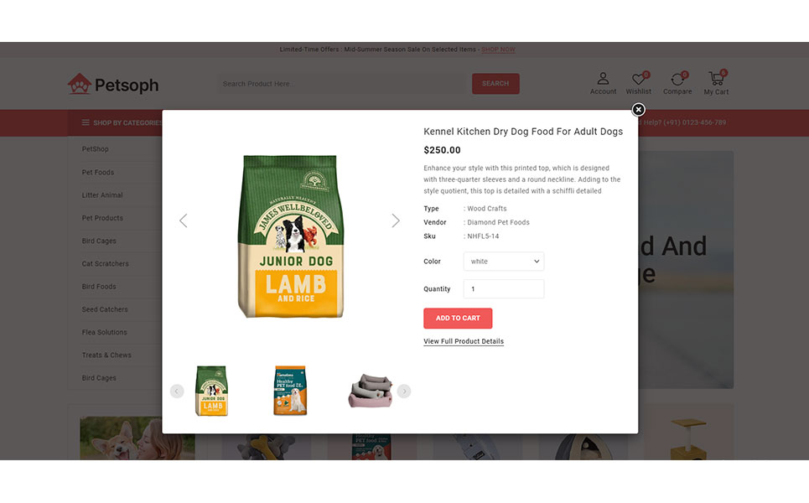This screenshot has width=809, height=503.
Task: Show the previous product image arrow
Action: pyautogui.click(x=183, y=220)
